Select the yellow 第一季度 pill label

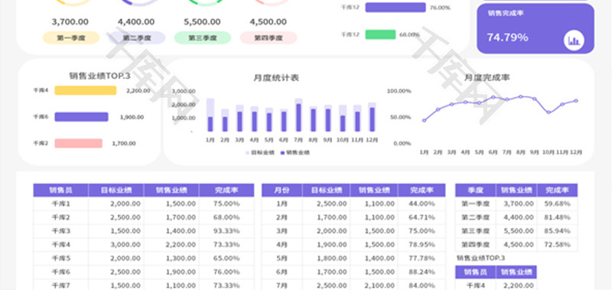tap(71, 37)
